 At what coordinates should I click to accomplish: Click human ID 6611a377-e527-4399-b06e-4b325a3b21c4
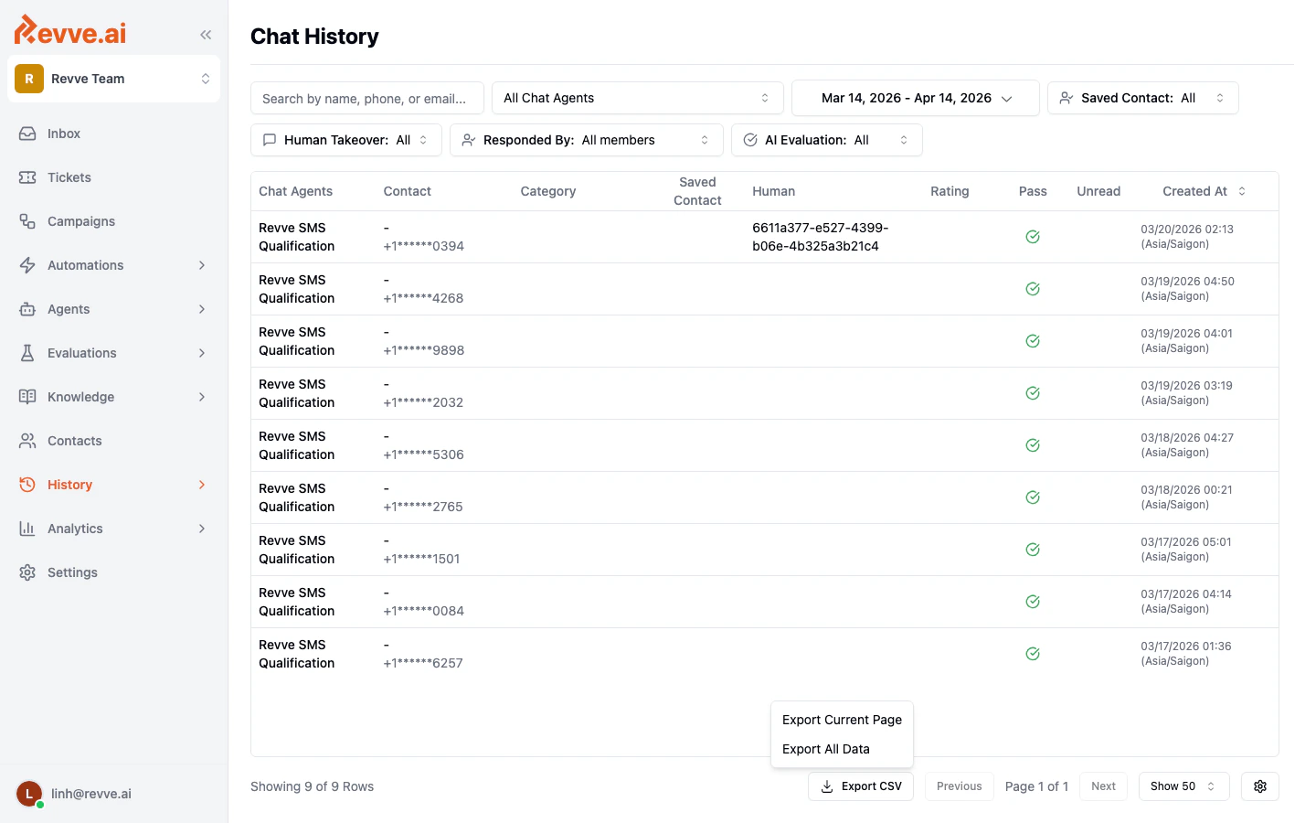pyautogui.click(x=821, y=237)
